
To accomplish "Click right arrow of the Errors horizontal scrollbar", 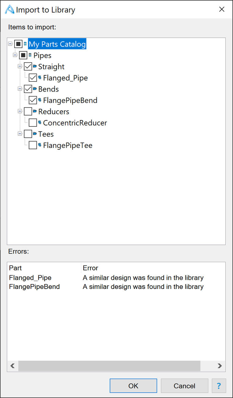I will coord(220,366).
